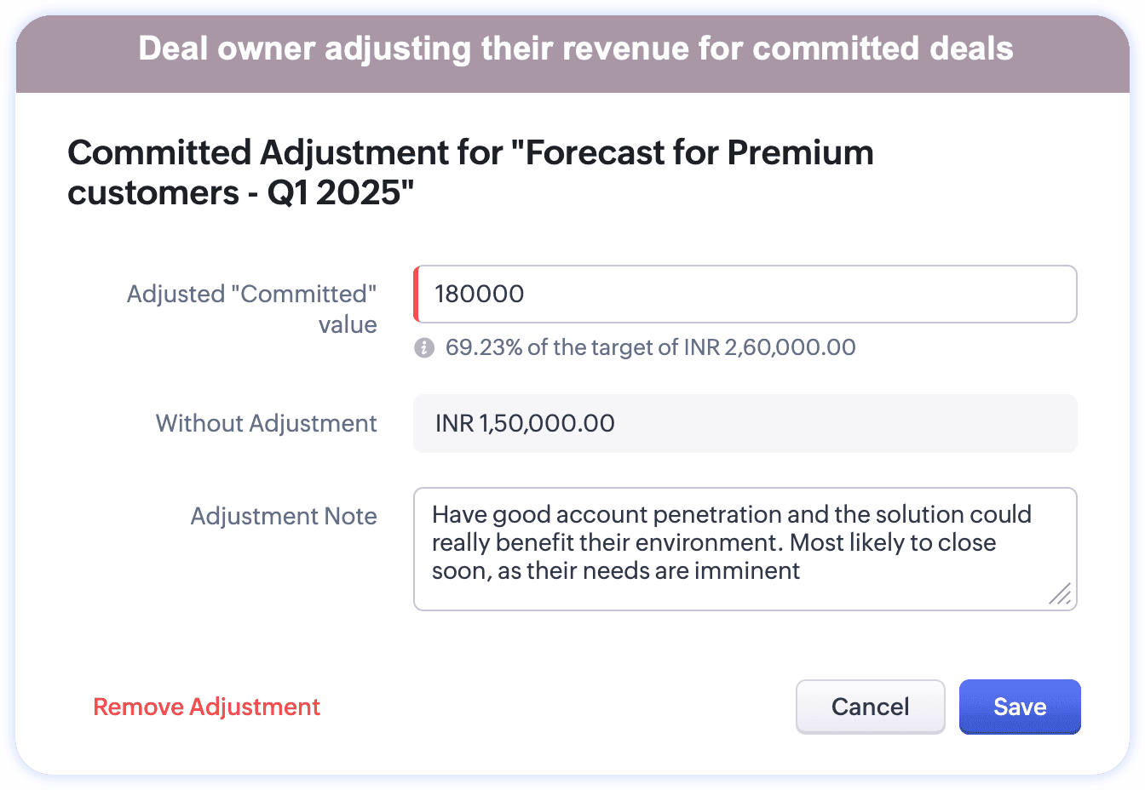Click the 69.23% percentage hint text

coord(484,347)
